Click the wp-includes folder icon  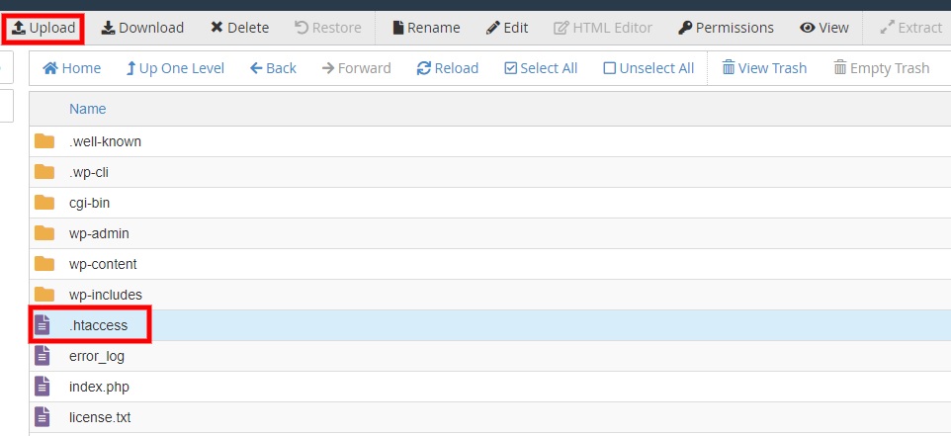point(44,295)
